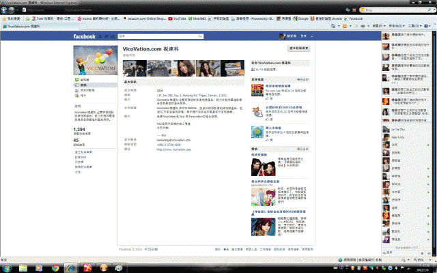Screen dimensions: 437x273
Task: Click the IE stop icon
Action: click(x=354, y=10)
